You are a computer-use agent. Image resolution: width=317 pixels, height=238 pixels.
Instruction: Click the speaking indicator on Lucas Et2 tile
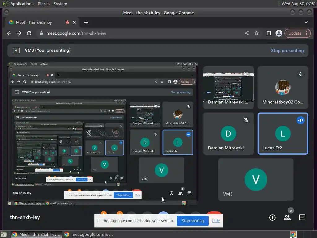tap(300, 120)
